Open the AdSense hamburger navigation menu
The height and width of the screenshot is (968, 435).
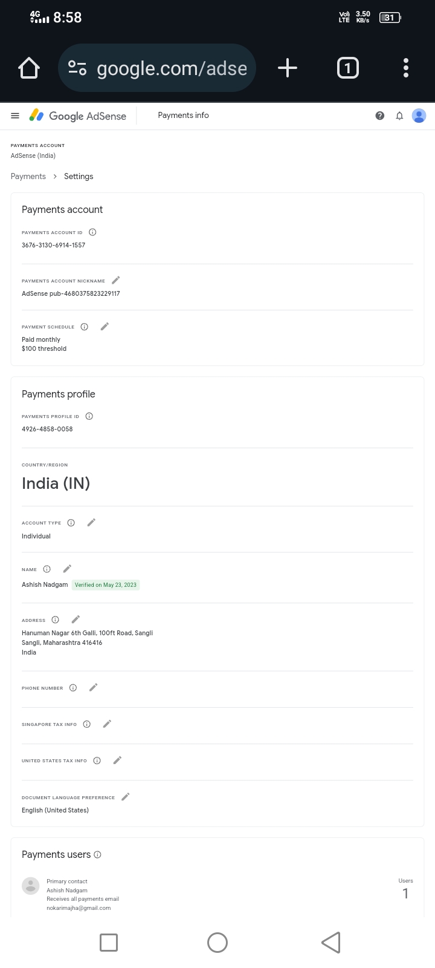15,116
